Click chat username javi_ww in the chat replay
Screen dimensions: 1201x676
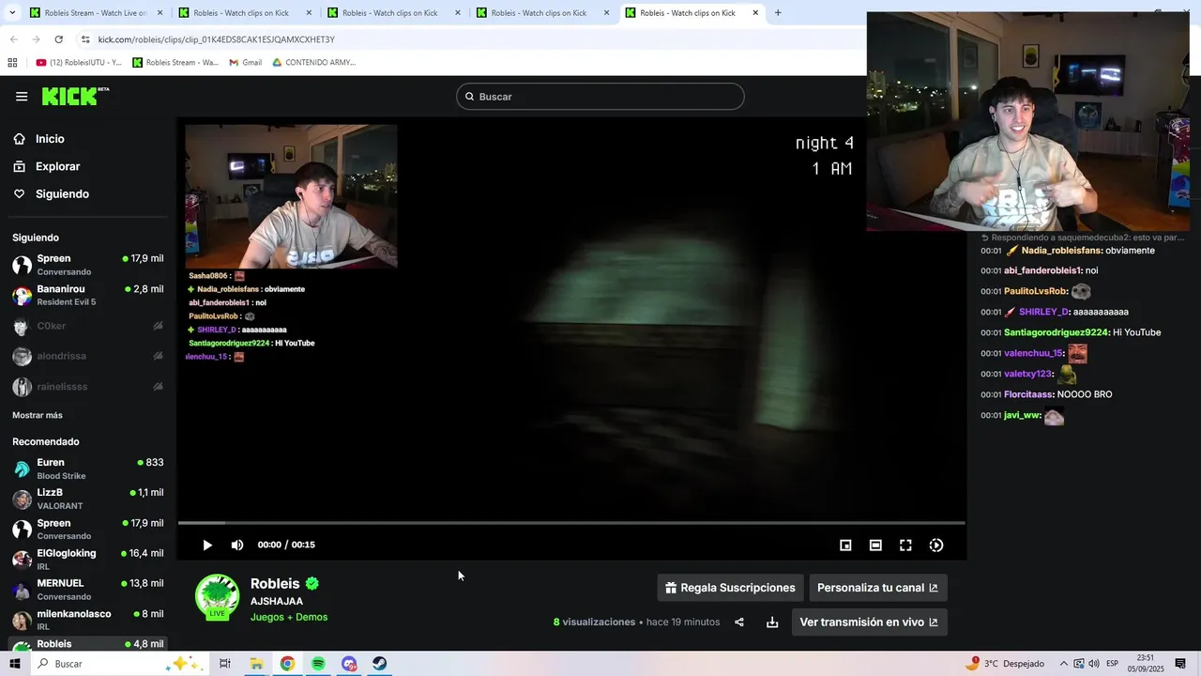[1022, 415]
